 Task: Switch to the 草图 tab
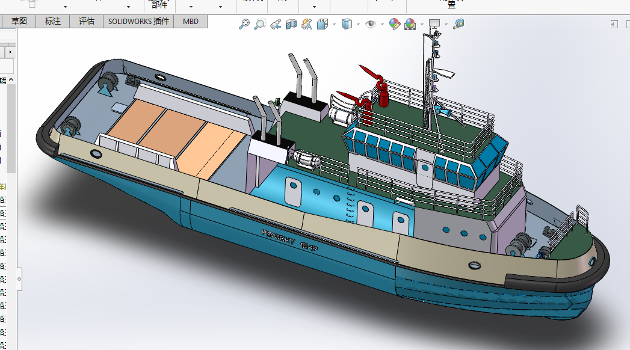(x=19, y=21)
